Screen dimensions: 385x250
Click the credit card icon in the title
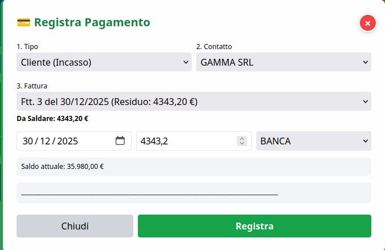[x=23, y=23]
